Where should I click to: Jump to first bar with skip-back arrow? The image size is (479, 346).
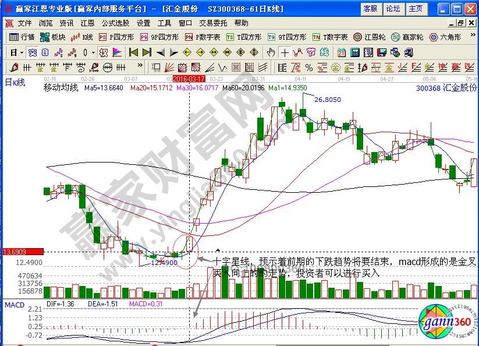[133, 52]
